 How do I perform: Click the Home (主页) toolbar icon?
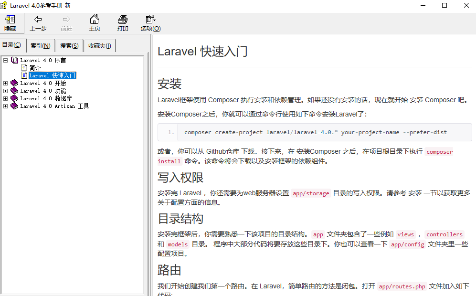pyautogui.click(x=95, y=23)
